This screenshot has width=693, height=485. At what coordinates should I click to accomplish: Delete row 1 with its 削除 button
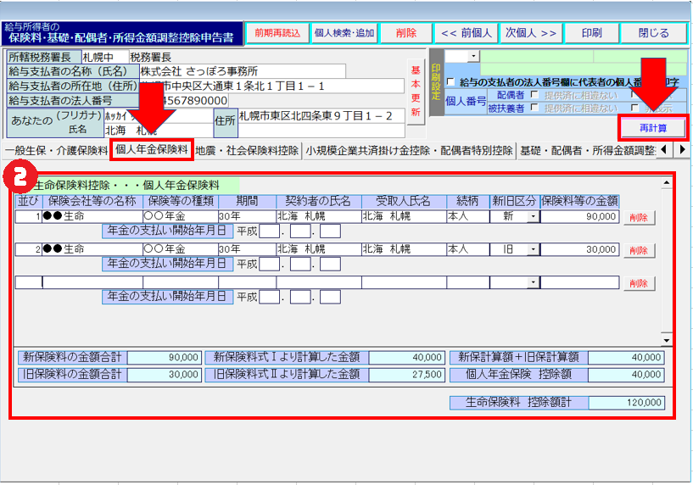[x=639, y=217]
